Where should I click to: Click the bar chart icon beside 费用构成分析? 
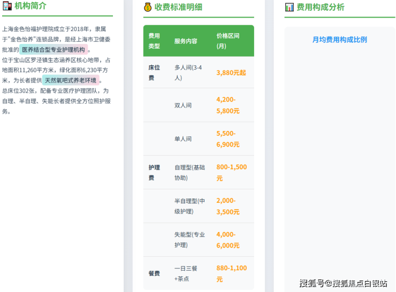click(x=290, y=7)
